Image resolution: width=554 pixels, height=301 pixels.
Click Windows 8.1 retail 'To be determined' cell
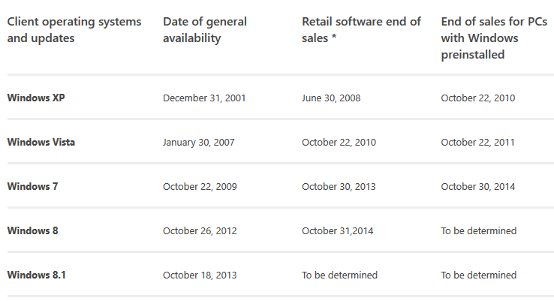pos(339,275)
